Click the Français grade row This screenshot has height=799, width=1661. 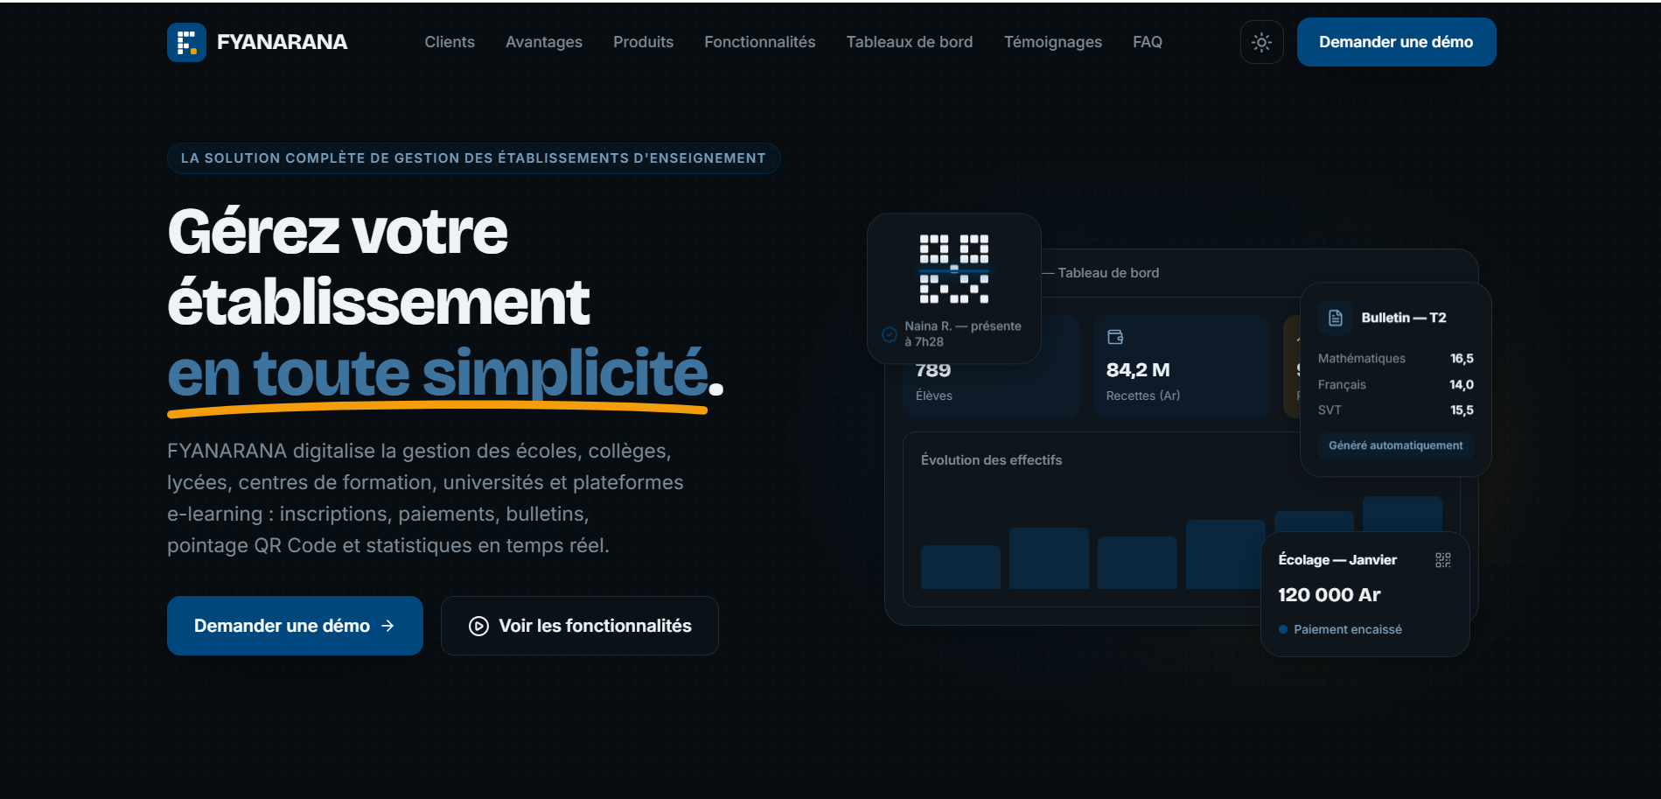pyautogui.click(x=1395, y=385)
